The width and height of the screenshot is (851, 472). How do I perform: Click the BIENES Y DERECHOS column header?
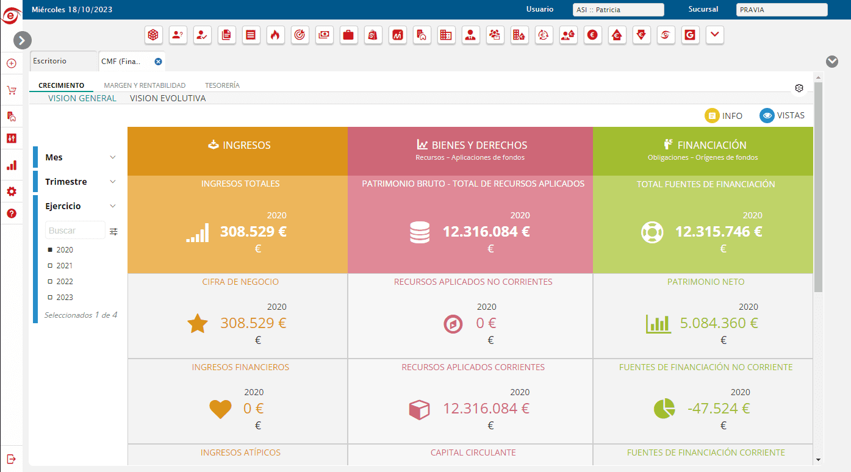tap(470, 151)
